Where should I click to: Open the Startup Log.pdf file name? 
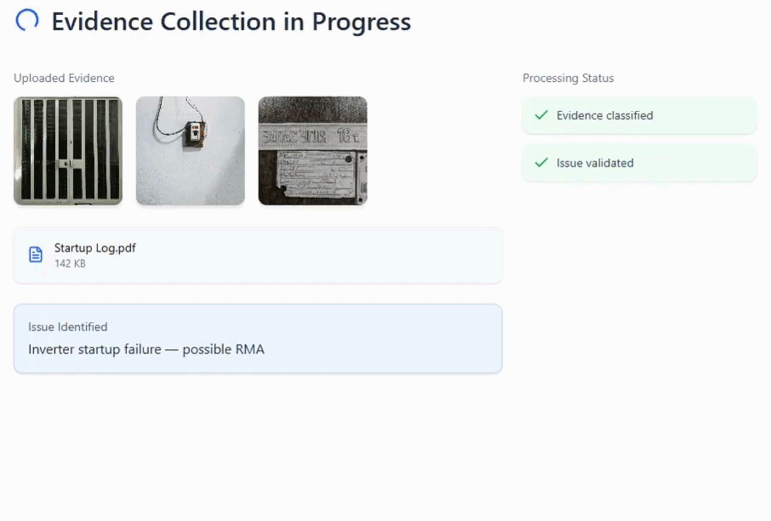[x=95, y=248]
